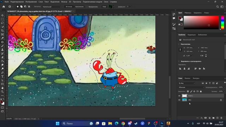This screenshot has width=226, height=127.
Task: Switch to Коррекция tab
Action: pos(191,35)
